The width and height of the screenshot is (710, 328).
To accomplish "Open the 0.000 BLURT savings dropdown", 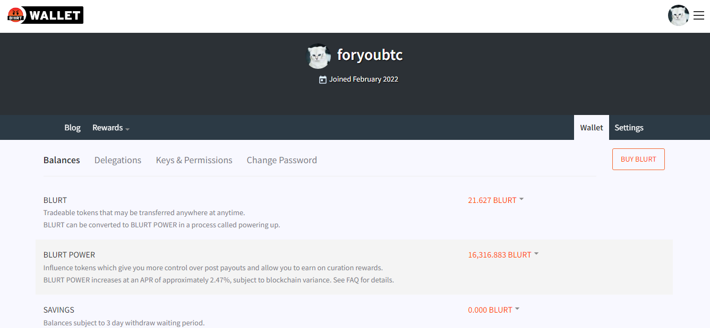I will point(493,309).
